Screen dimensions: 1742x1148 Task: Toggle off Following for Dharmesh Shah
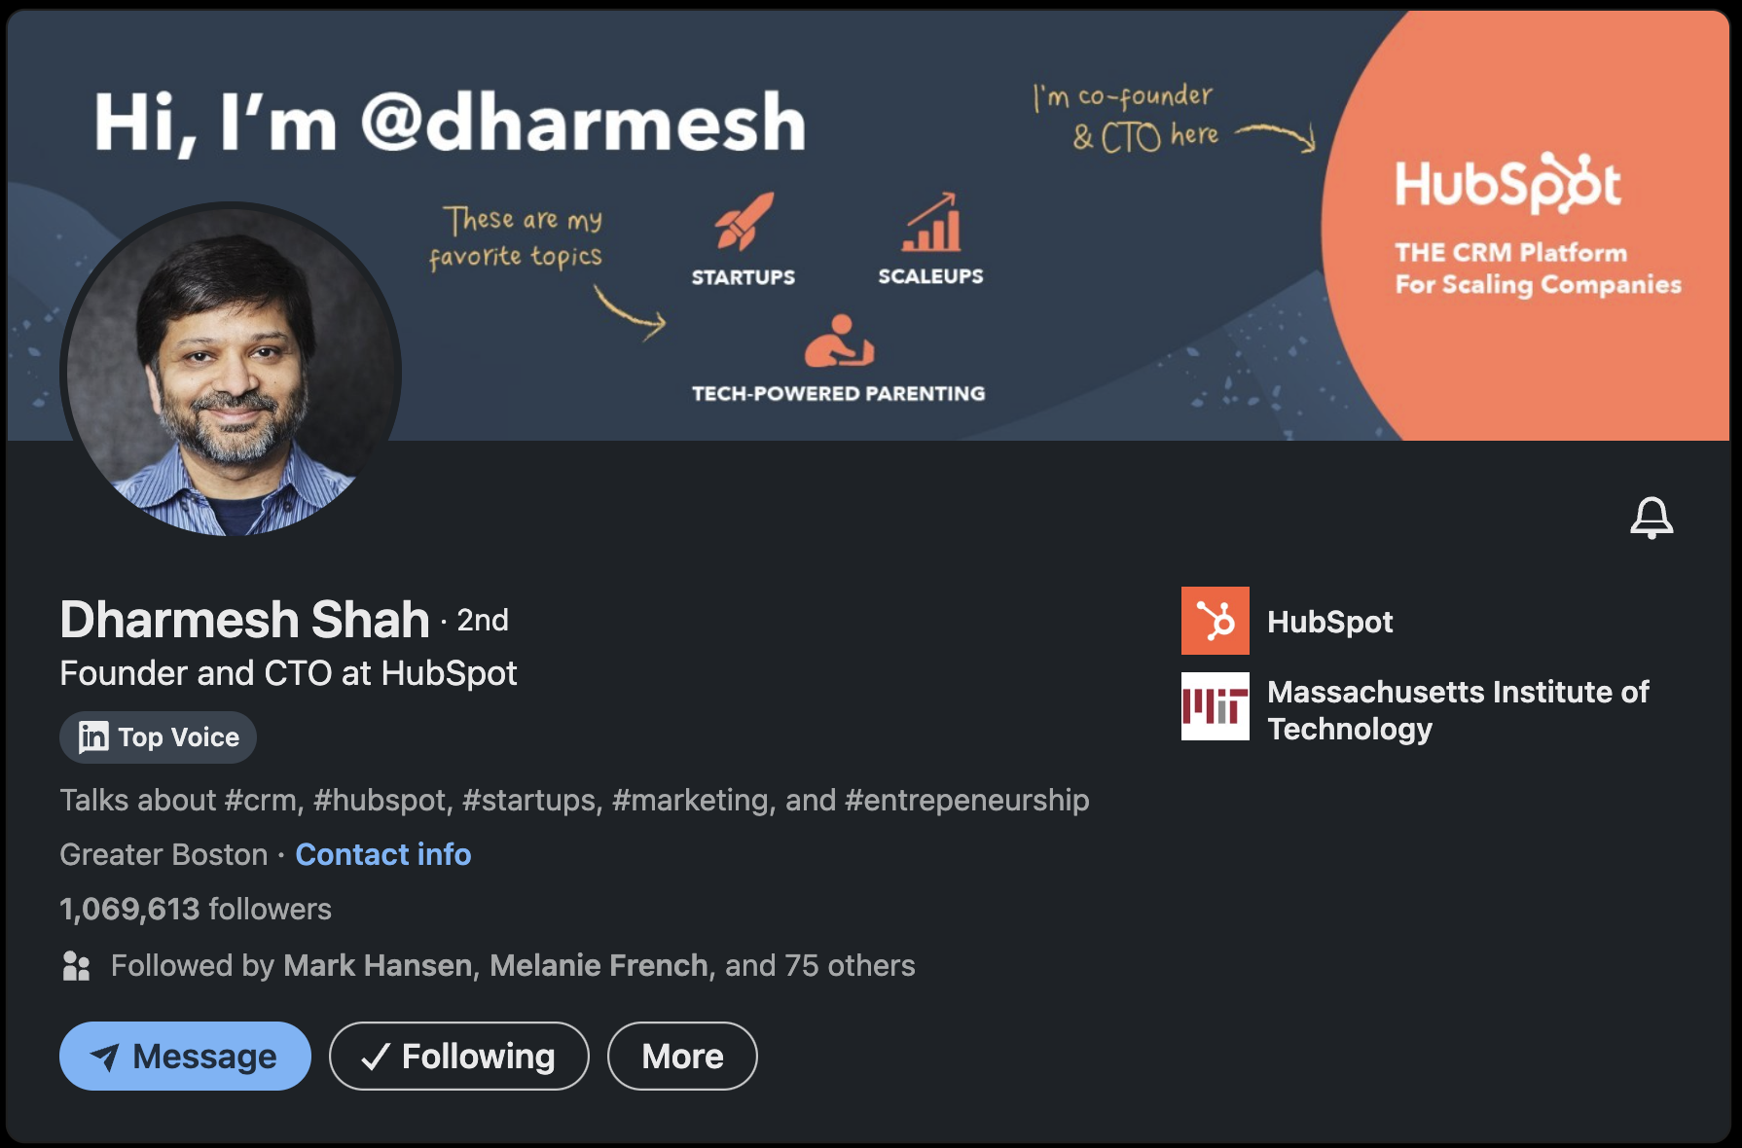(458, 1056)
